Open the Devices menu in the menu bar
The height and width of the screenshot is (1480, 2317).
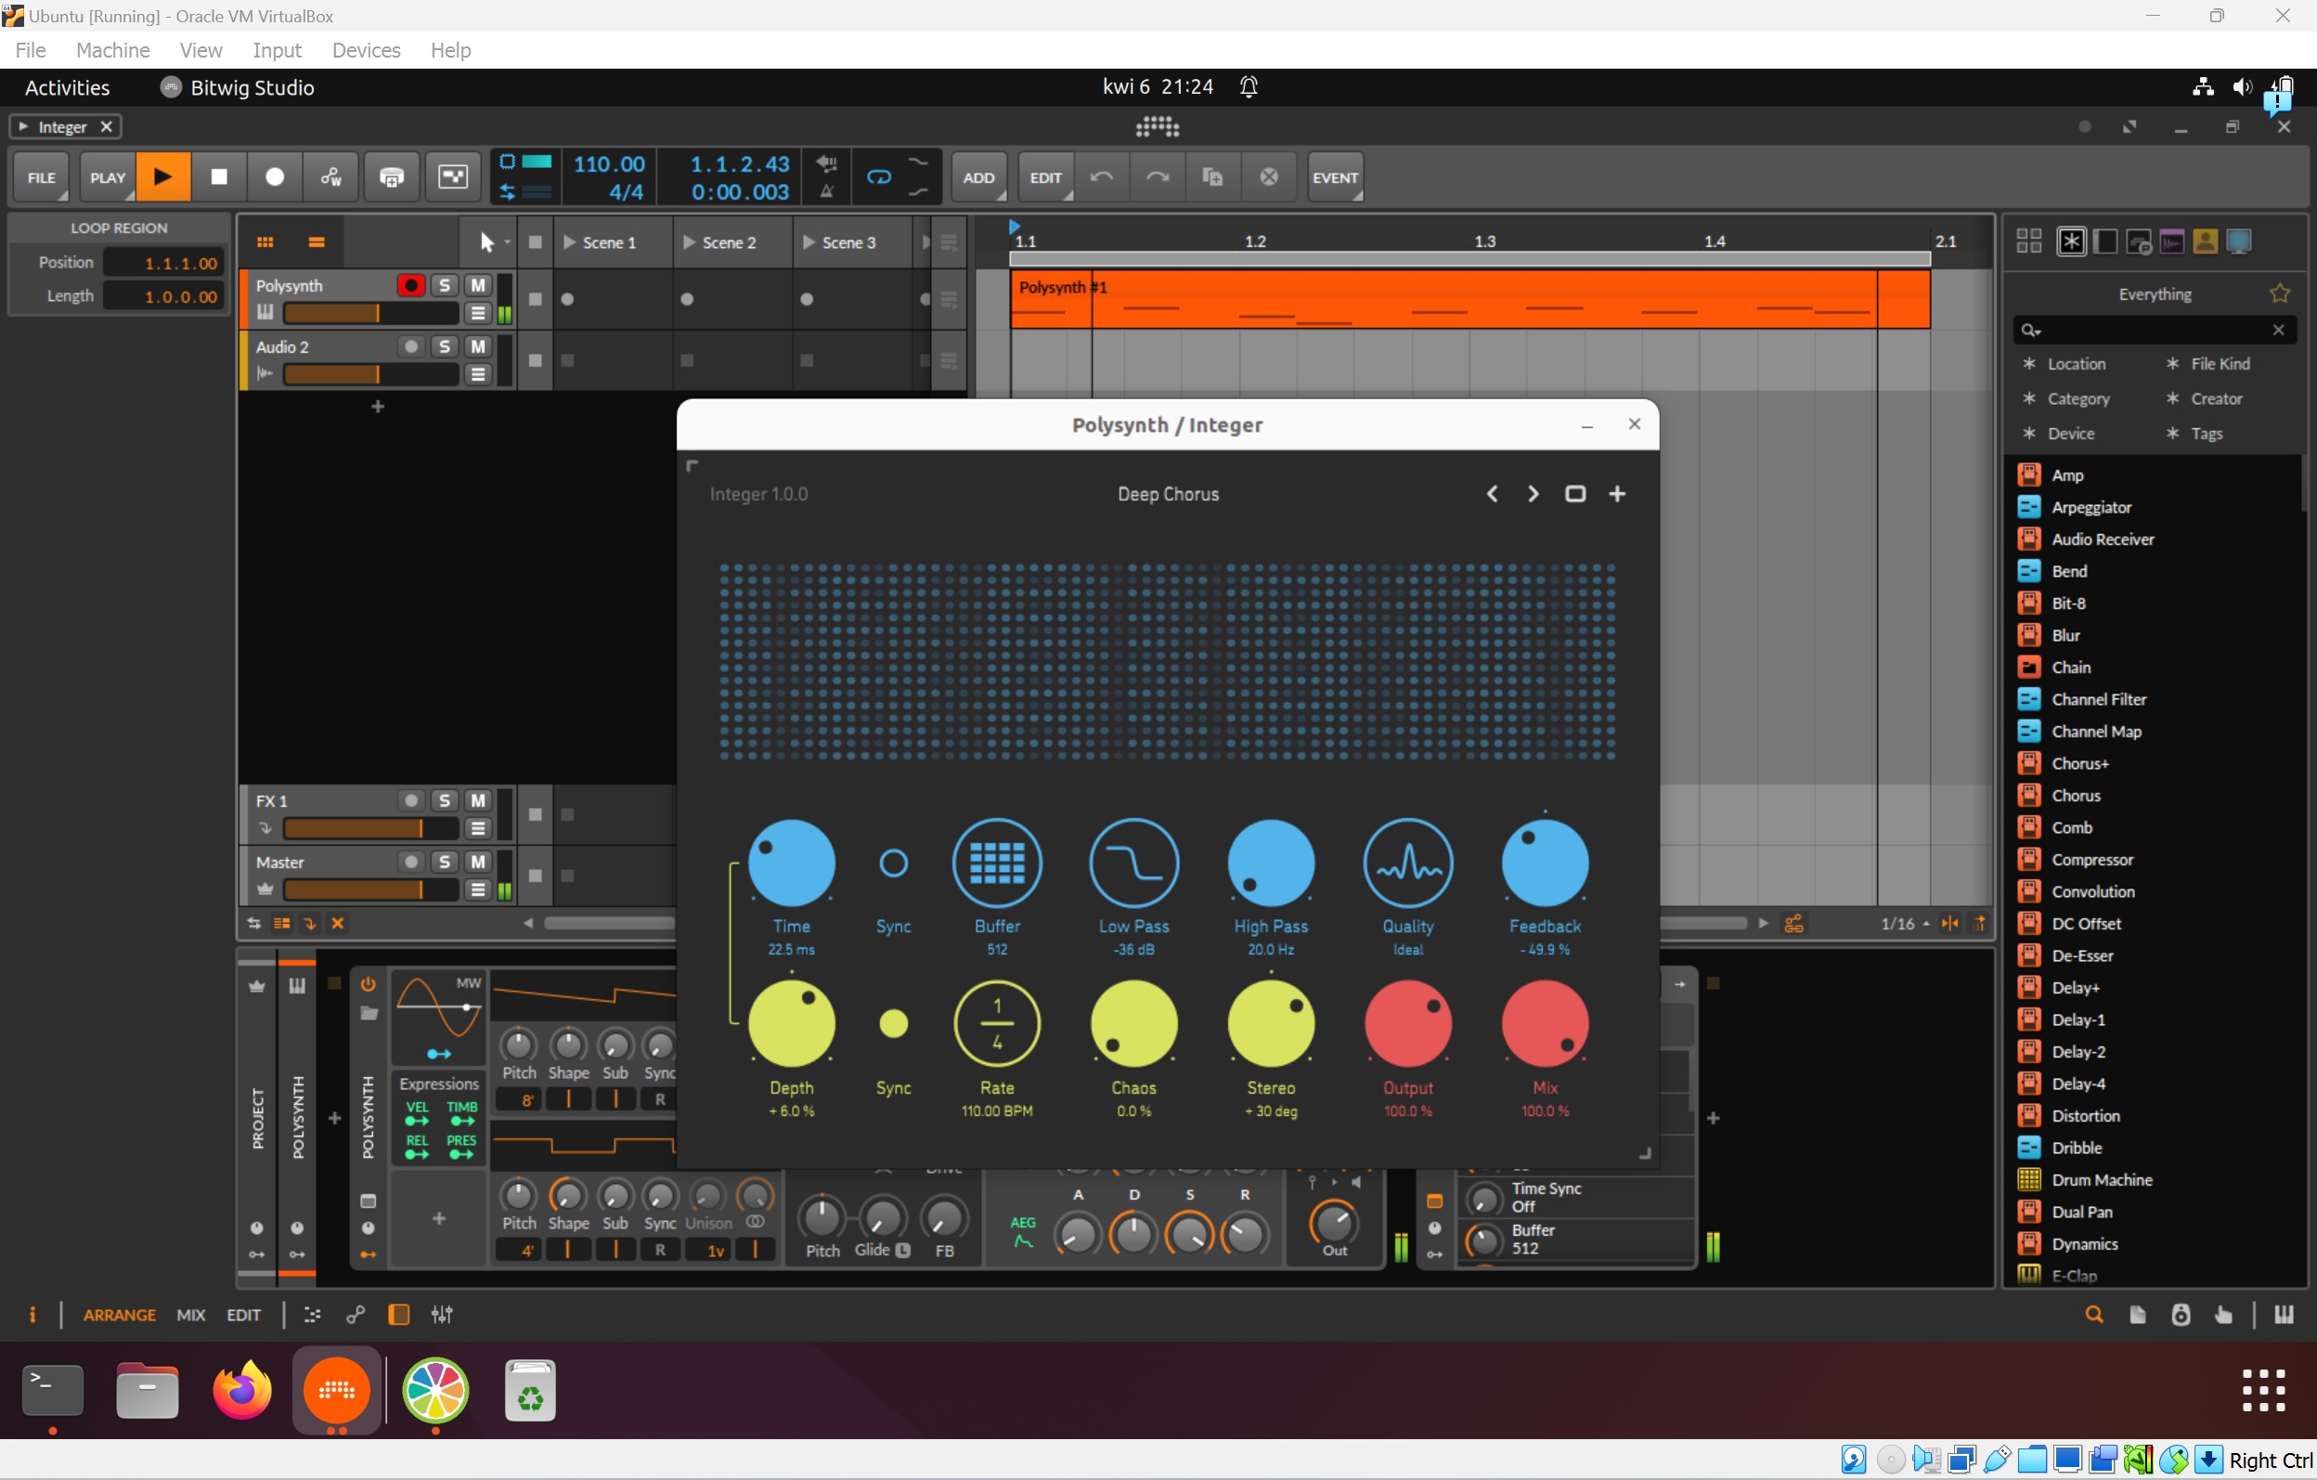tap(366, 50)
